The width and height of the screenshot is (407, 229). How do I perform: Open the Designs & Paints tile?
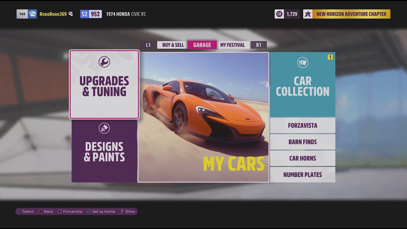coord(104,151)
